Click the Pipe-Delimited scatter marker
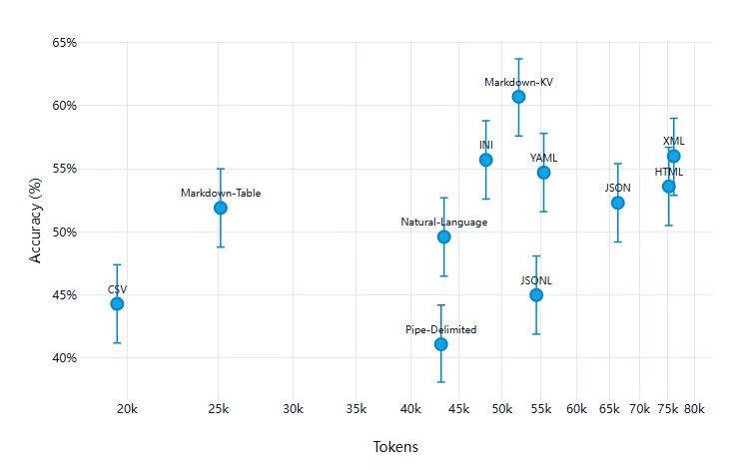Viewport: 740px width, 470px height. 440,344
